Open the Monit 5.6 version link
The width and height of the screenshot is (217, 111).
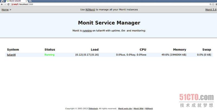pos(211,10)
